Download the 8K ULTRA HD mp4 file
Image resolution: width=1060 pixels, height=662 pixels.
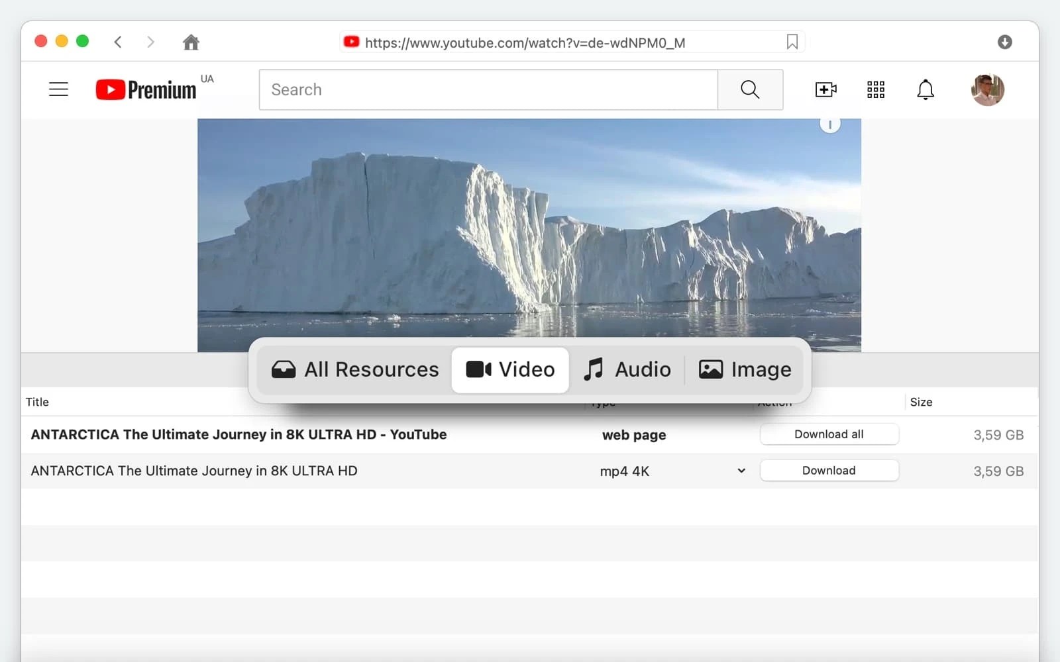click(829, 470)
